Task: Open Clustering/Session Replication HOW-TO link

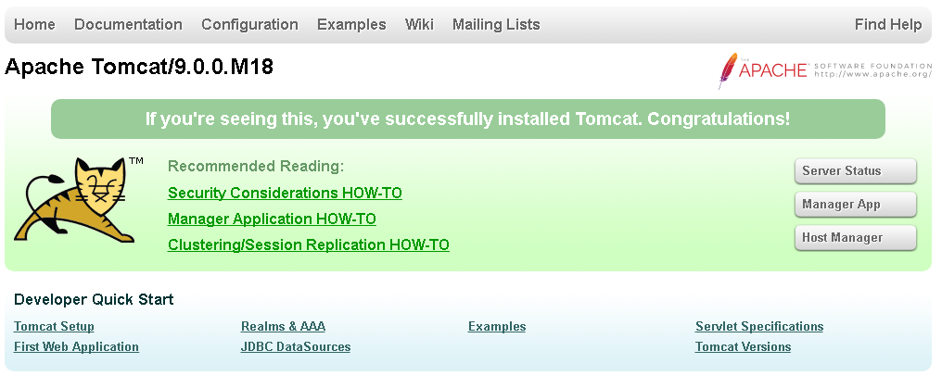Action: pos(308,245)
